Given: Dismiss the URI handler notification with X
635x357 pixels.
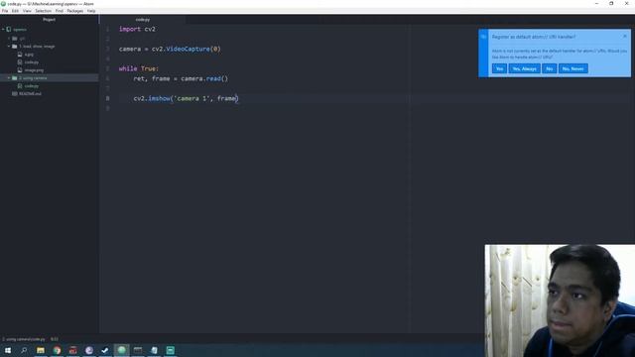Looking at the screenshot, I should [625, 37].
